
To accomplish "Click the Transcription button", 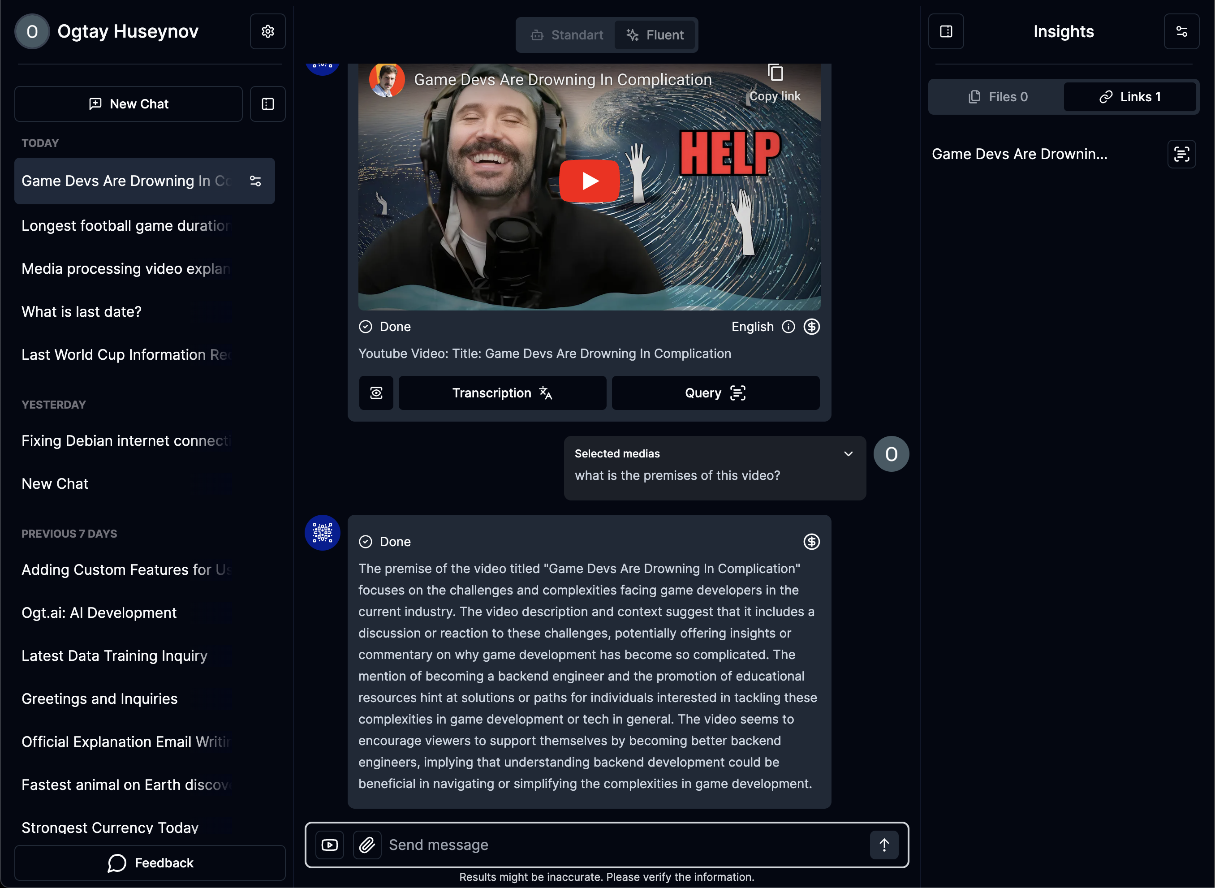I will [502, 393].
